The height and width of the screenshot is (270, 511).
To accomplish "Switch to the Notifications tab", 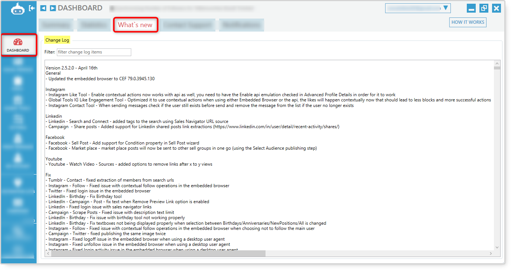I will (x=241, y=25).
